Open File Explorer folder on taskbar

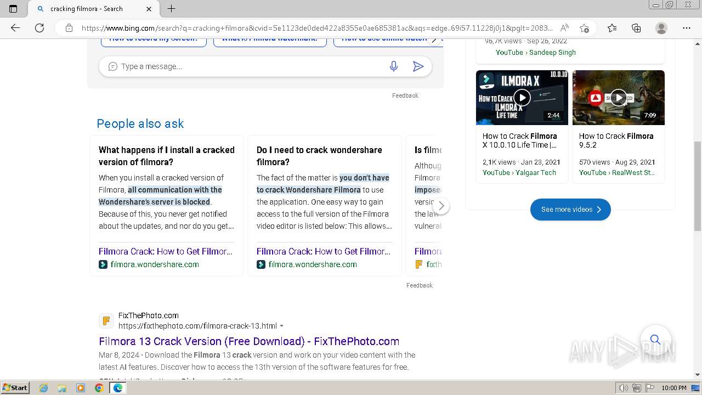62,388
